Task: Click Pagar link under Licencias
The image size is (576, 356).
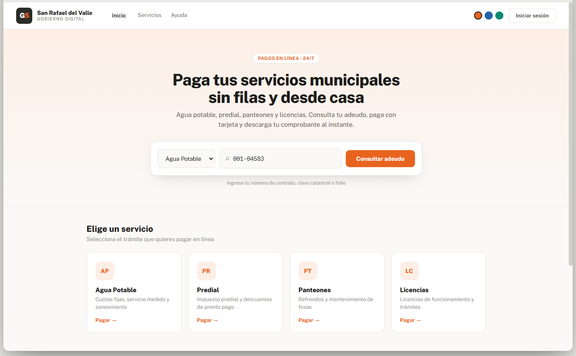Action: tap(410, 320)
